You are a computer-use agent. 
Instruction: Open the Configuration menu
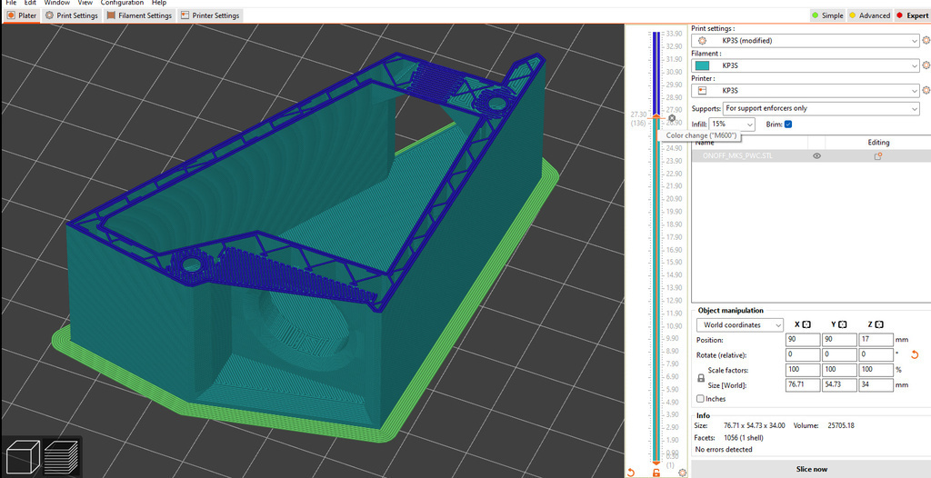tap(122, 3)
